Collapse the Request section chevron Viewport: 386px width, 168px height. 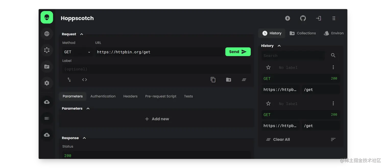tap(82, 34)
